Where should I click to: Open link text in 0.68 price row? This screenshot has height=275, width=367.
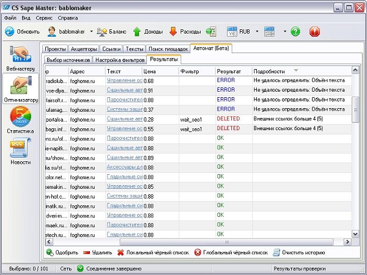click(x=125, y=81)
